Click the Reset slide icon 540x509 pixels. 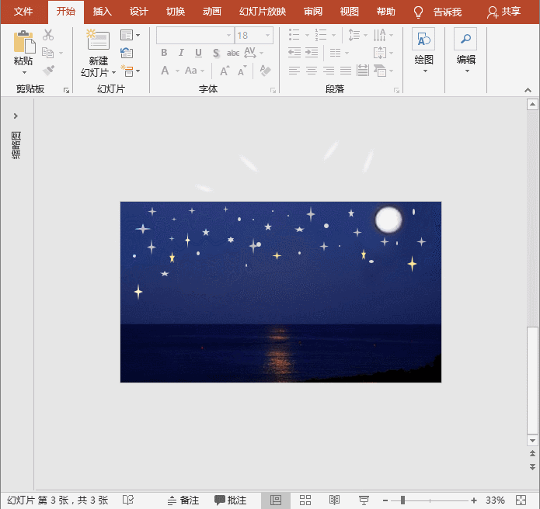click(127, 53)
